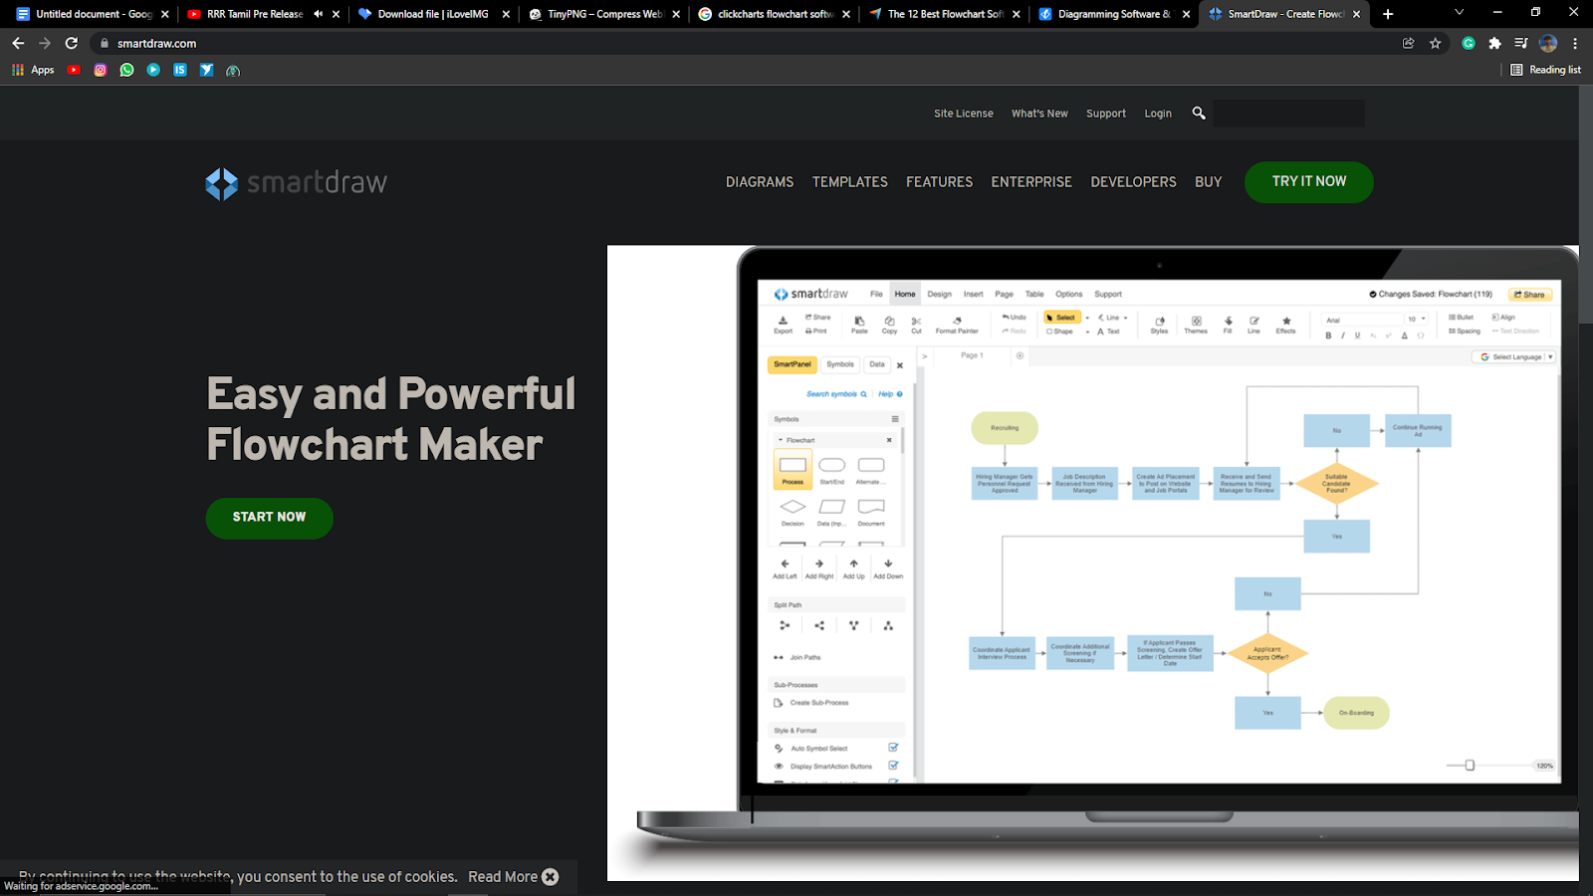Image resolution: width=1593 pixels, height=896 pixels.
Task: Switch to the TinyPNG tab
Action: [604, 14]
